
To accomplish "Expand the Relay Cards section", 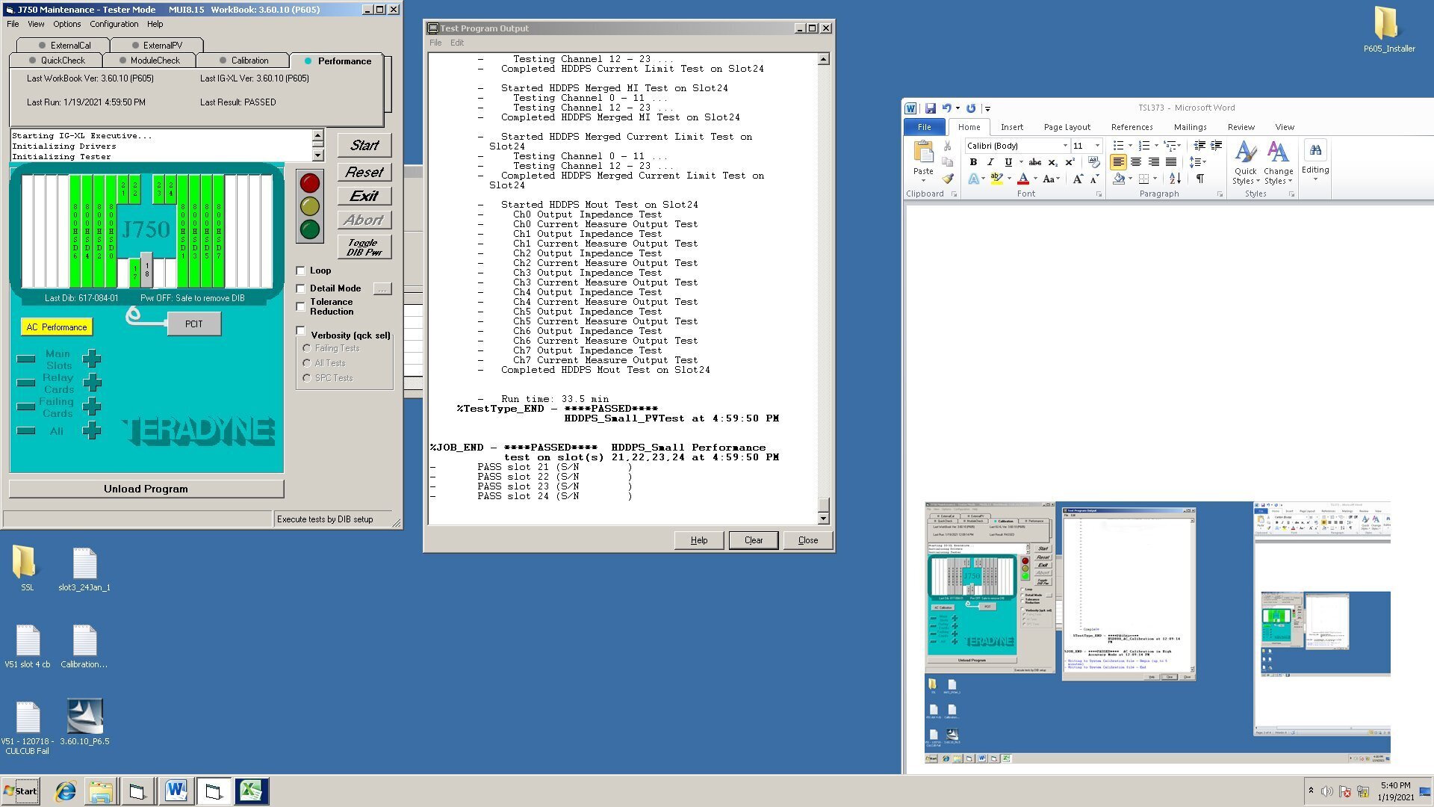I will pos(90,383).
